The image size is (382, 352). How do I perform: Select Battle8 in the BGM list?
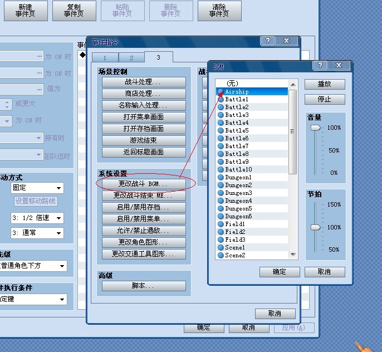point(252,154)
